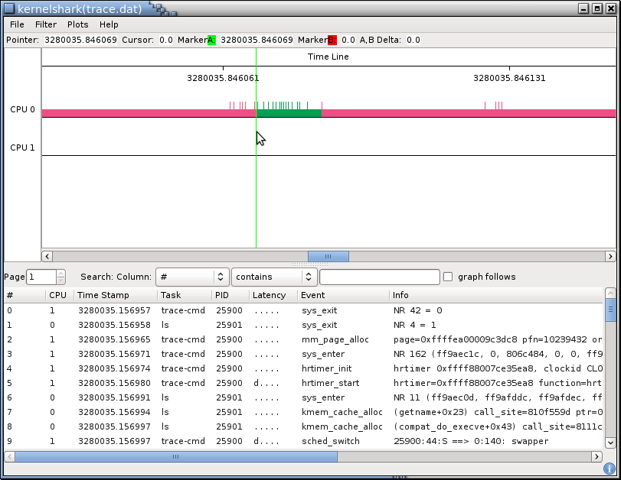Click the green task segment on CPU 0

coord(289,113)
